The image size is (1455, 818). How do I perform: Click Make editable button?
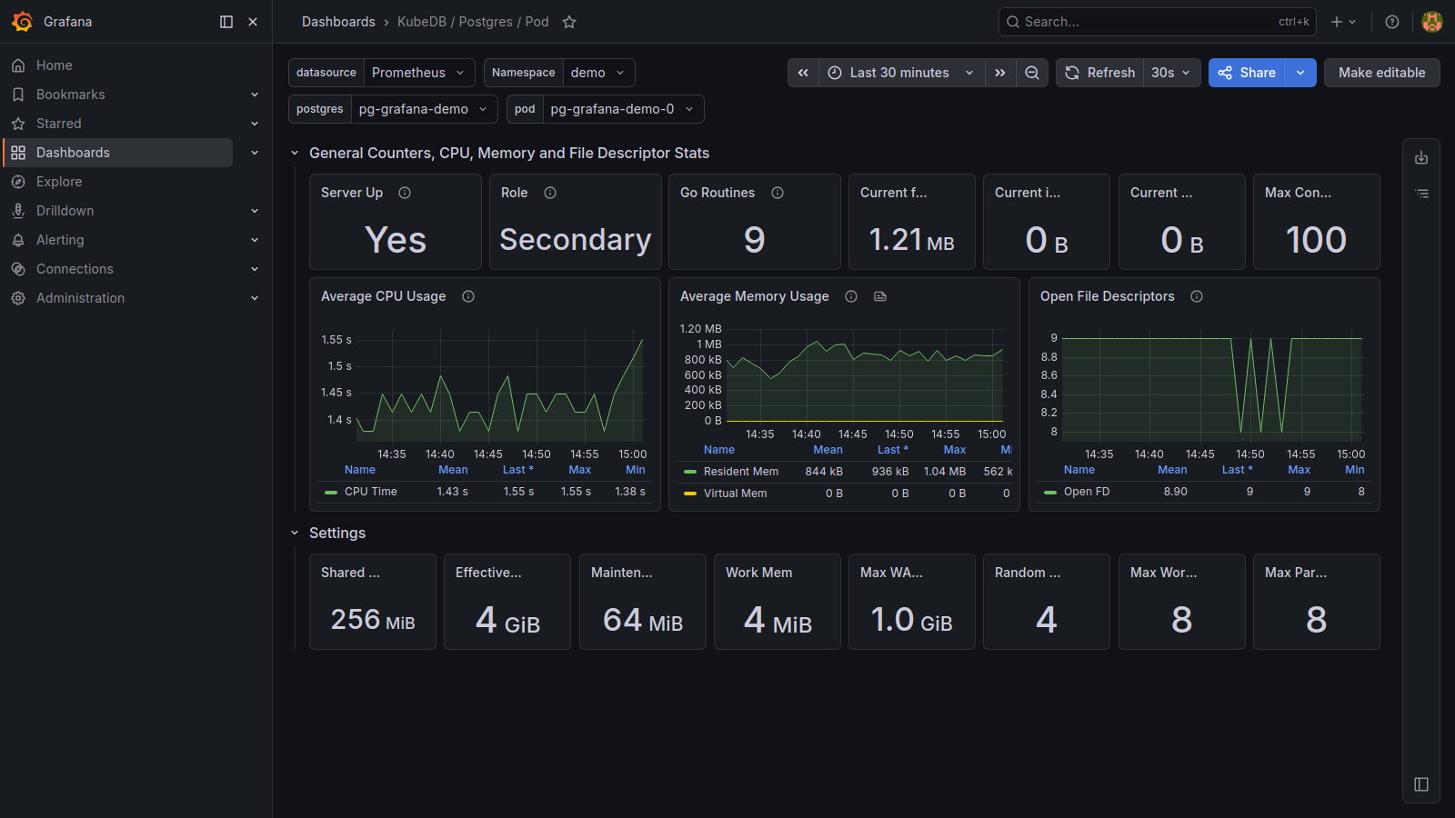[x=1382, y=73]
